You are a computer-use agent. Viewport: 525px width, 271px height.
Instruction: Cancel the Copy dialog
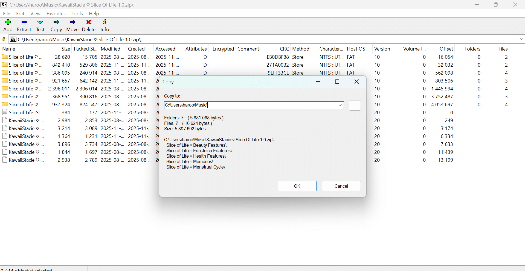point(341,186)
